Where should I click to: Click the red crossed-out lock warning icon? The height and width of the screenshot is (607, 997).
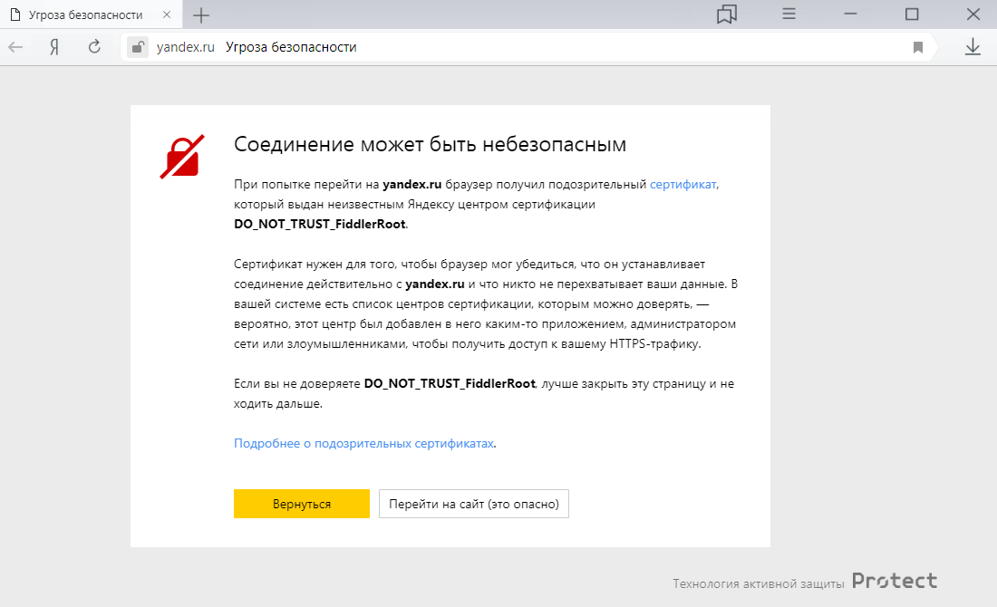coord(182,157)
